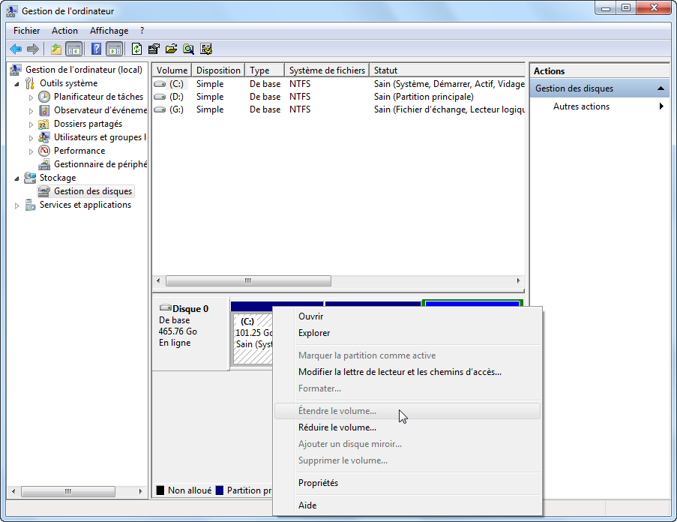Viewport: 677px width, 522px height.
Task: Click the (G:) drive icon in list
Action: point(160,109)
